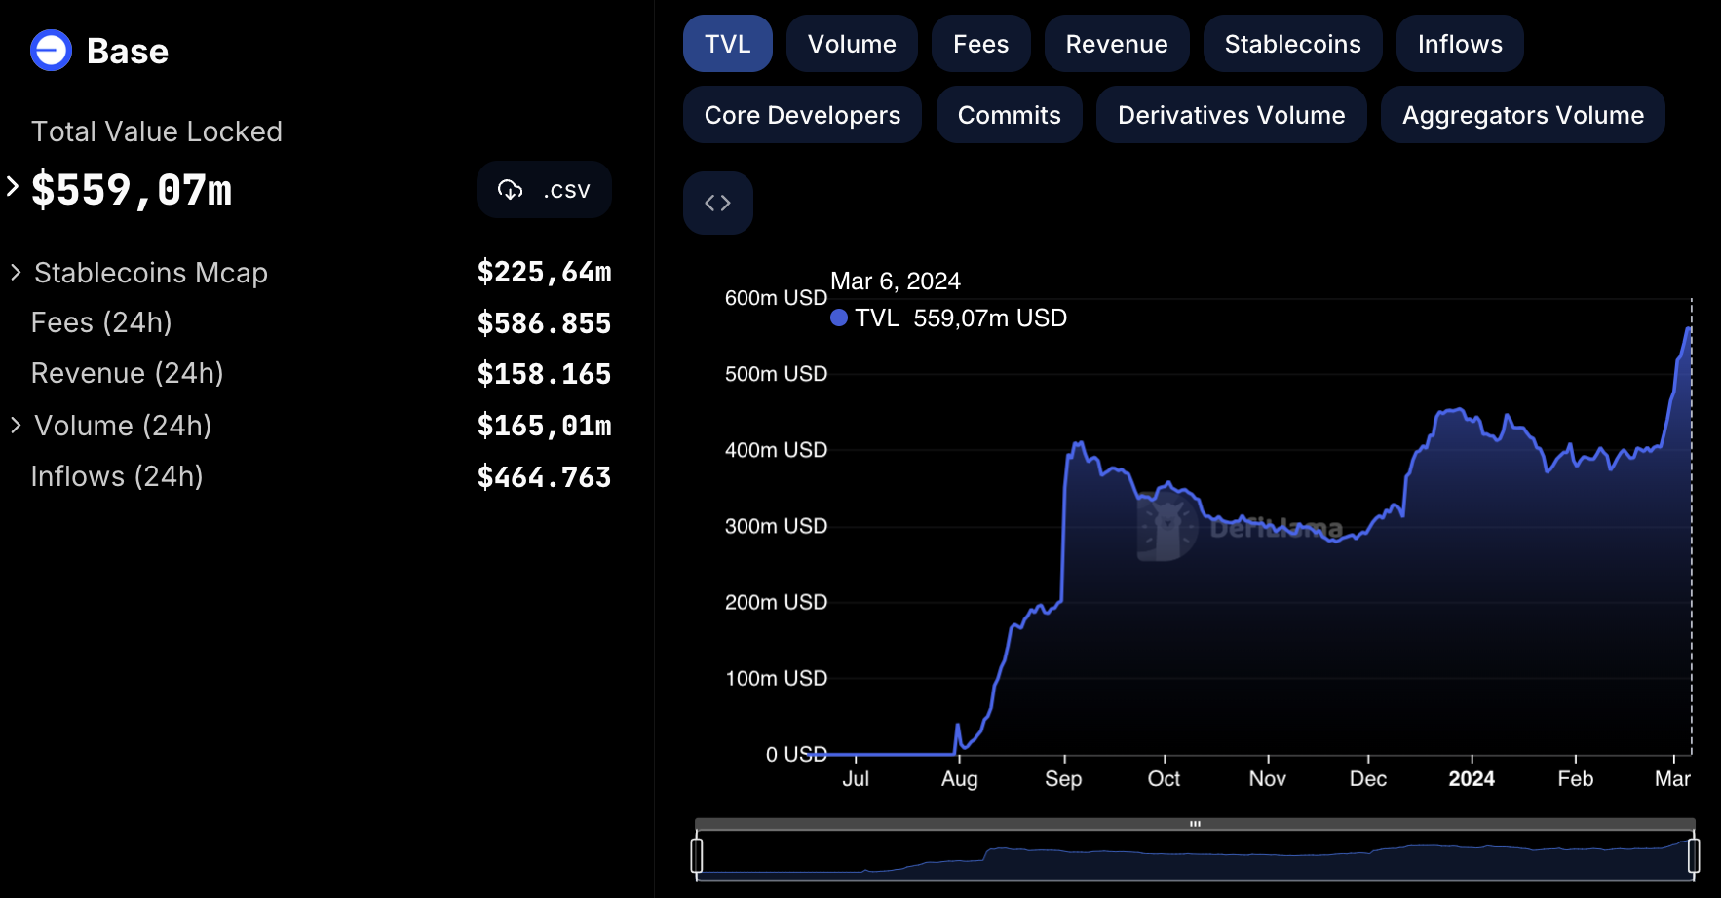Toggle the Volume chart metric
Screen dimensions: 1721x898
pyautogui.click(x=852, y=44)
